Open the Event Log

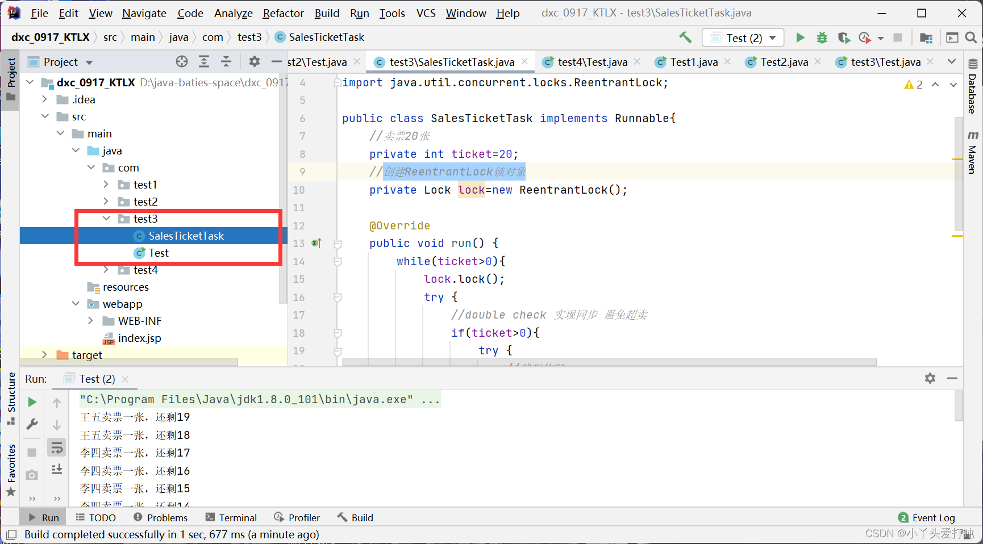point(927,517)
